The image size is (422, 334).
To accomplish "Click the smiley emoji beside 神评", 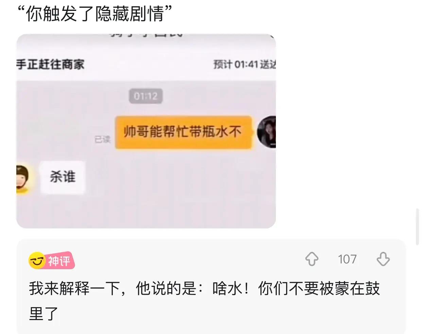I will [x=36, y=261].
